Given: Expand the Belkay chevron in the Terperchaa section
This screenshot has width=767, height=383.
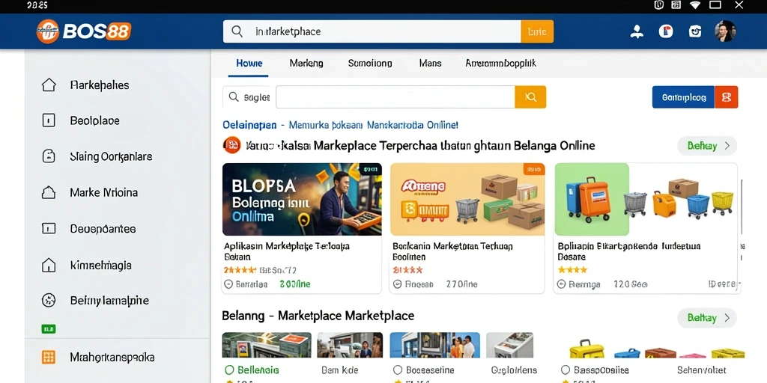Looking at the screenshot, I should point(727,146).
